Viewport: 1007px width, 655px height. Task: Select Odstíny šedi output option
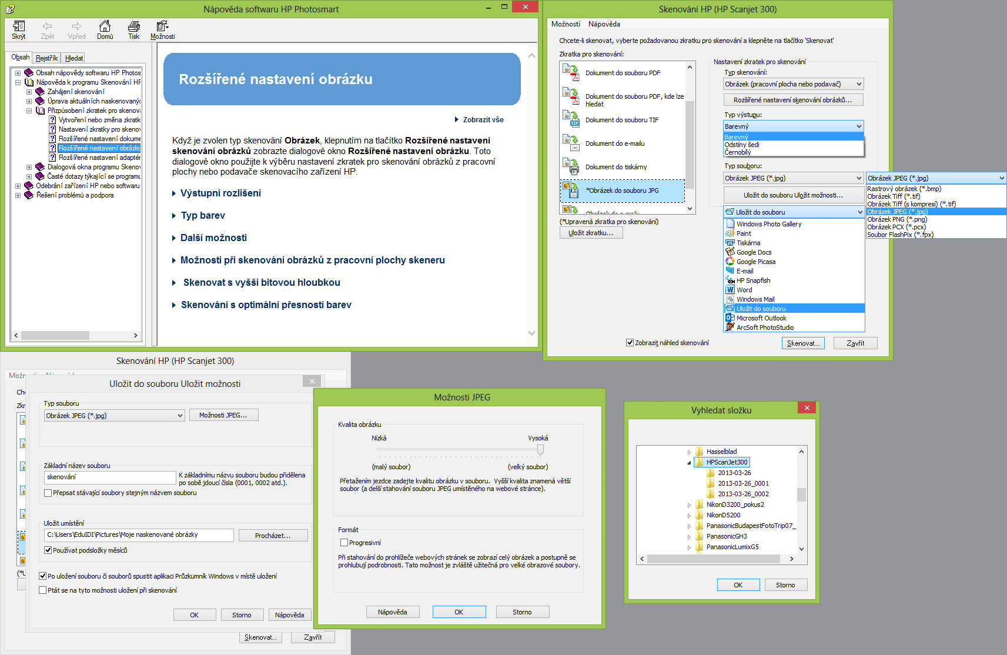click(x=793, y=145)
